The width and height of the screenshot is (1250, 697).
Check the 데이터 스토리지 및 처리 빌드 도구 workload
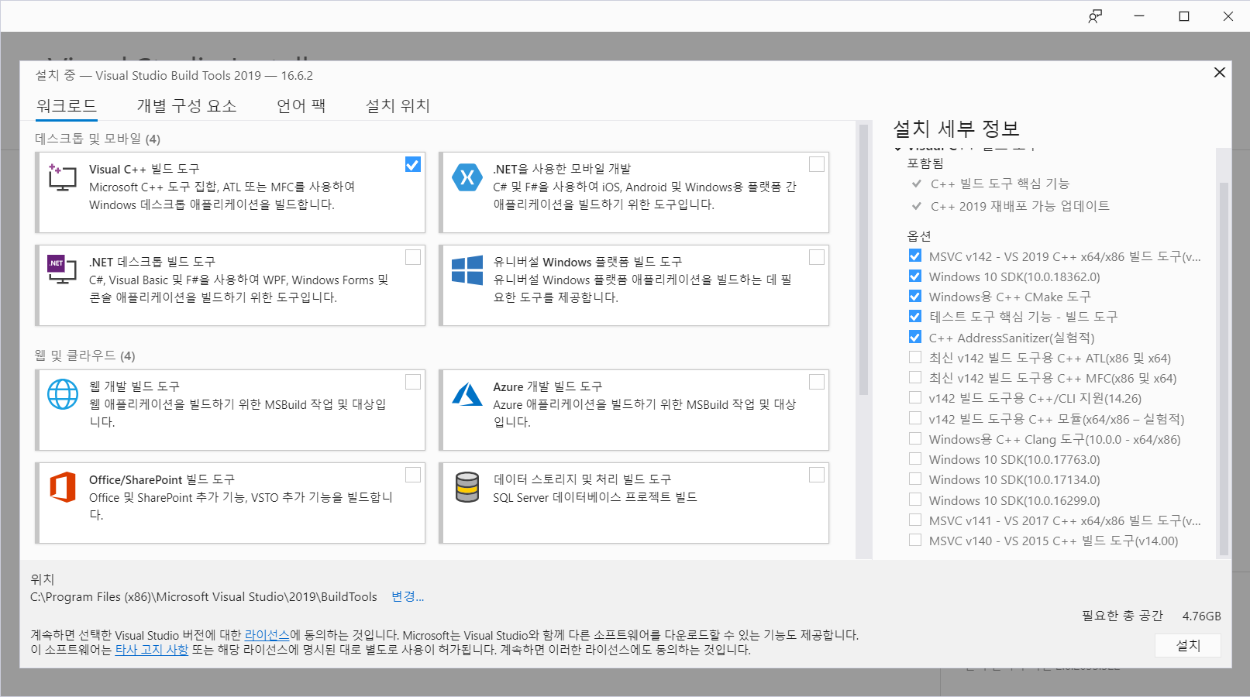click(x=817, y=475)
